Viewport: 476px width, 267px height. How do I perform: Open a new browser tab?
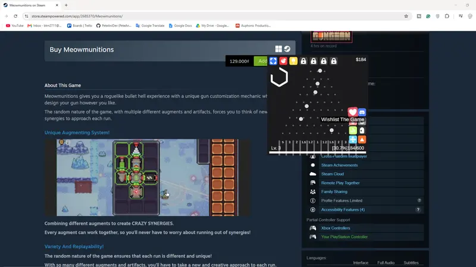(x=66, y=5)
